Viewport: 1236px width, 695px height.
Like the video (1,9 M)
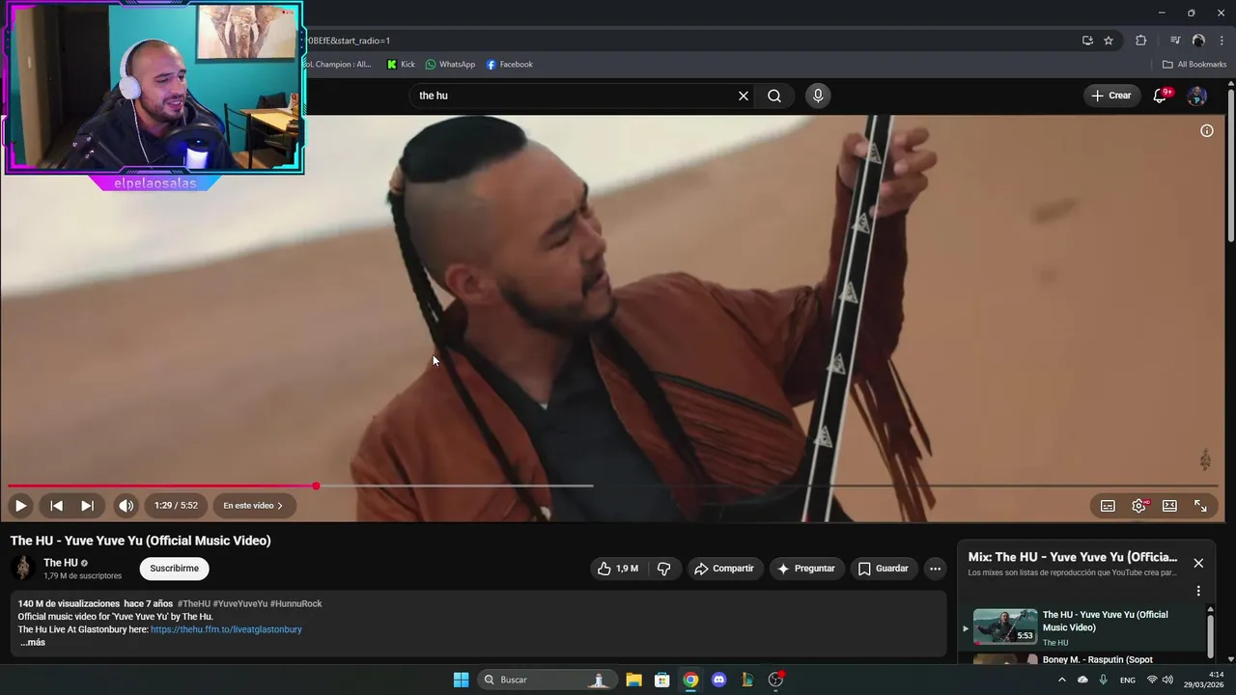pyautogui.click(x=618, y=569)
